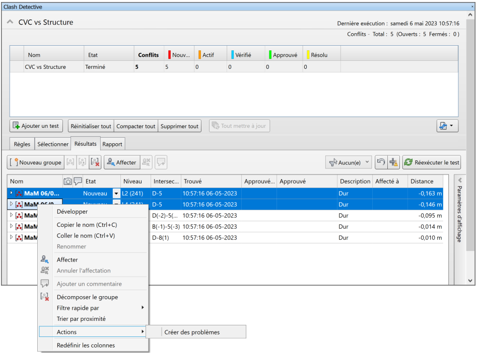Click the Affecter button with person icon
The image size is (478, 353).
[x=122, y=162]
